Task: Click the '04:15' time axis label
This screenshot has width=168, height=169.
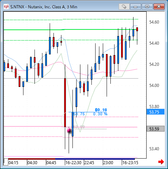Action: 13,163
